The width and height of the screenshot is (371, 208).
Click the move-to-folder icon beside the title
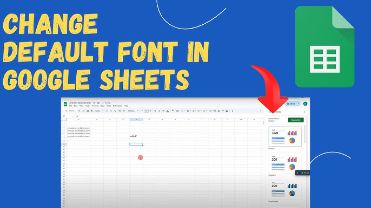98,103
